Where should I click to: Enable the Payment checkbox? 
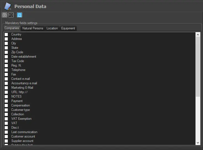6,101
